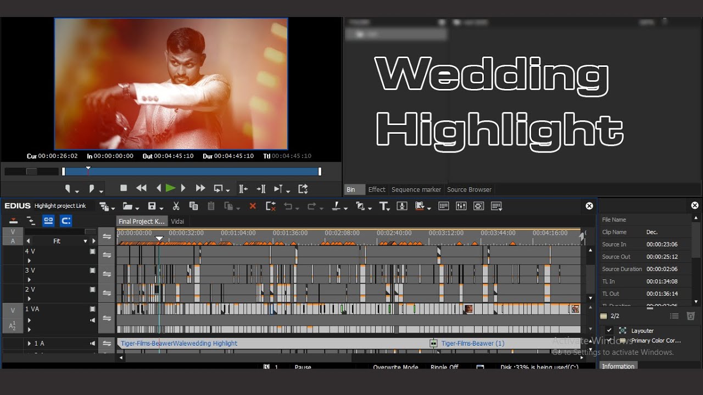Open the Set In point dropdown arrow
The width and height of the screenshot is (703, 395).
click(x=77, y=191)
